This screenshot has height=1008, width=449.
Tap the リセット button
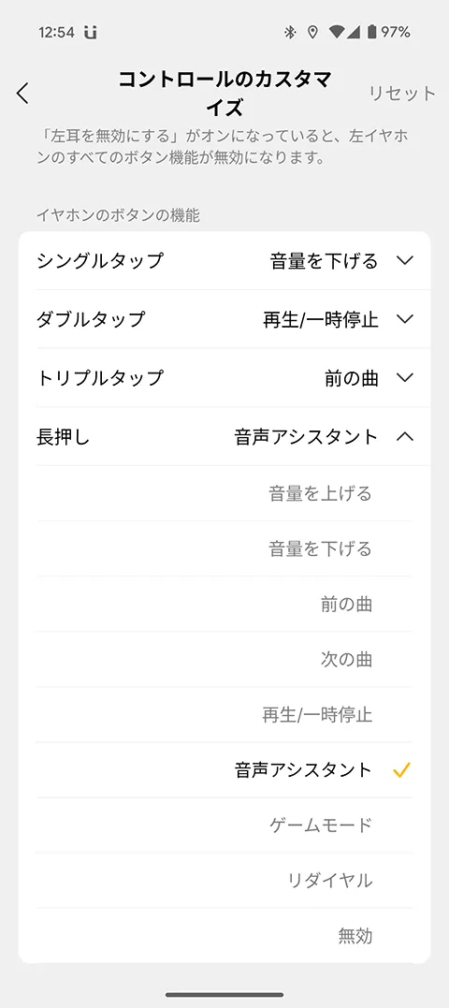point(402,94)
